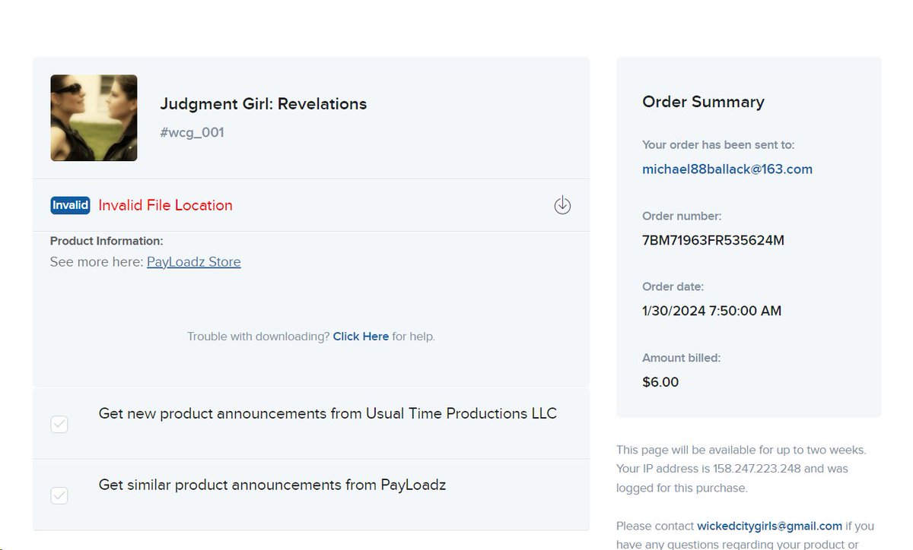Open michael88ballack@163.com email link

(727, 169)
